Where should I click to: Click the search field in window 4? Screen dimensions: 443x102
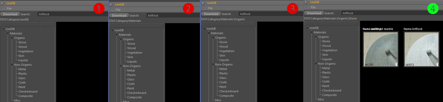[x=392, y=13]
